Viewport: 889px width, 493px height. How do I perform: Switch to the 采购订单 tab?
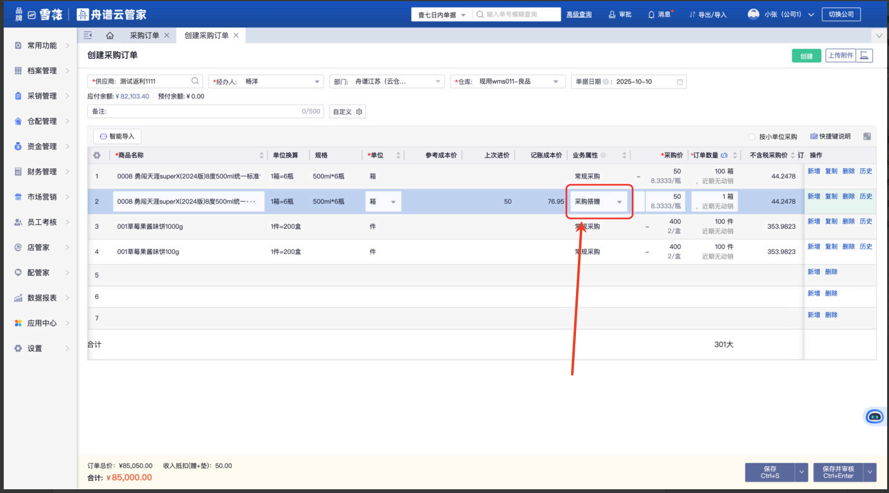(x=144, y=36)
